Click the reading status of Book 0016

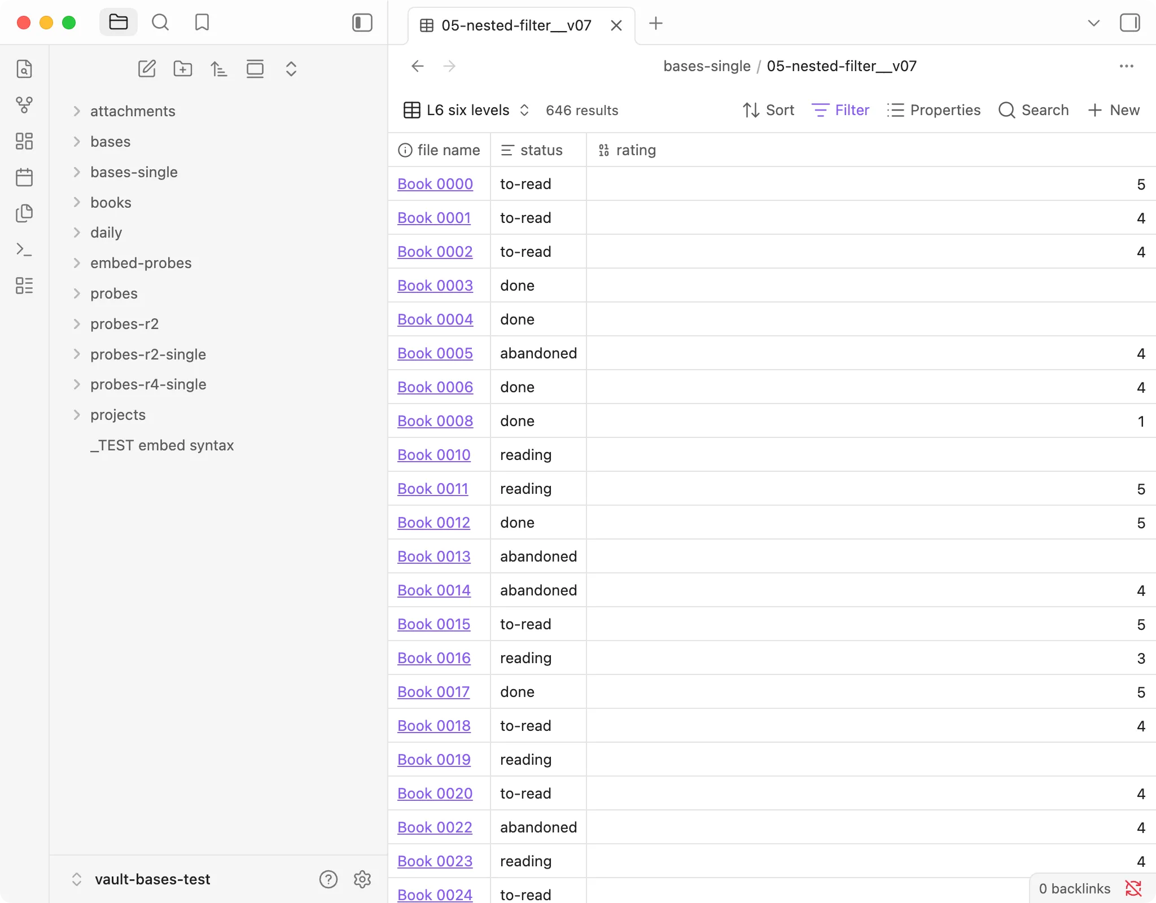(526, 658)
